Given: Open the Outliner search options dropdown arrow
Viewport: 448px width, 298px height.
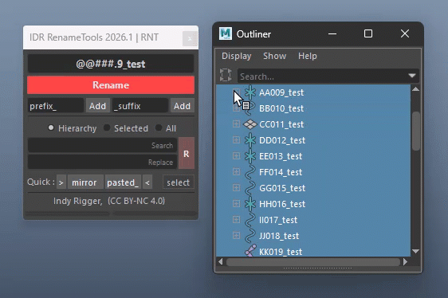Looking at the screenshot, I should [x=411, y=76].
